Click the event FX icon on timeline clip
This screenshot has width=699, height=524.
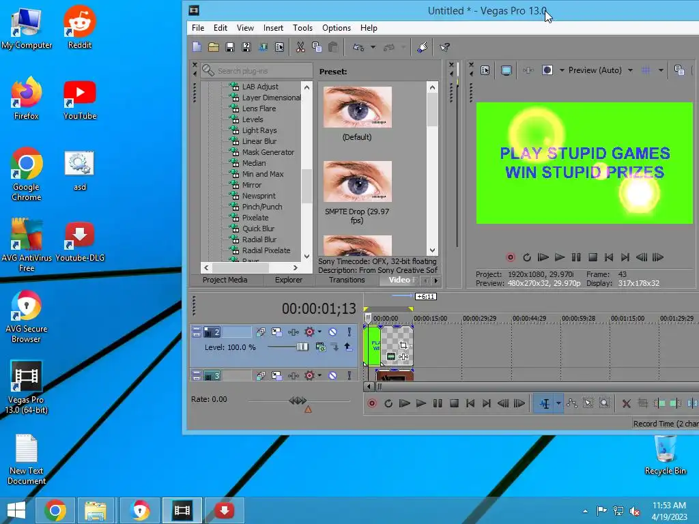[x=403, y=356]
